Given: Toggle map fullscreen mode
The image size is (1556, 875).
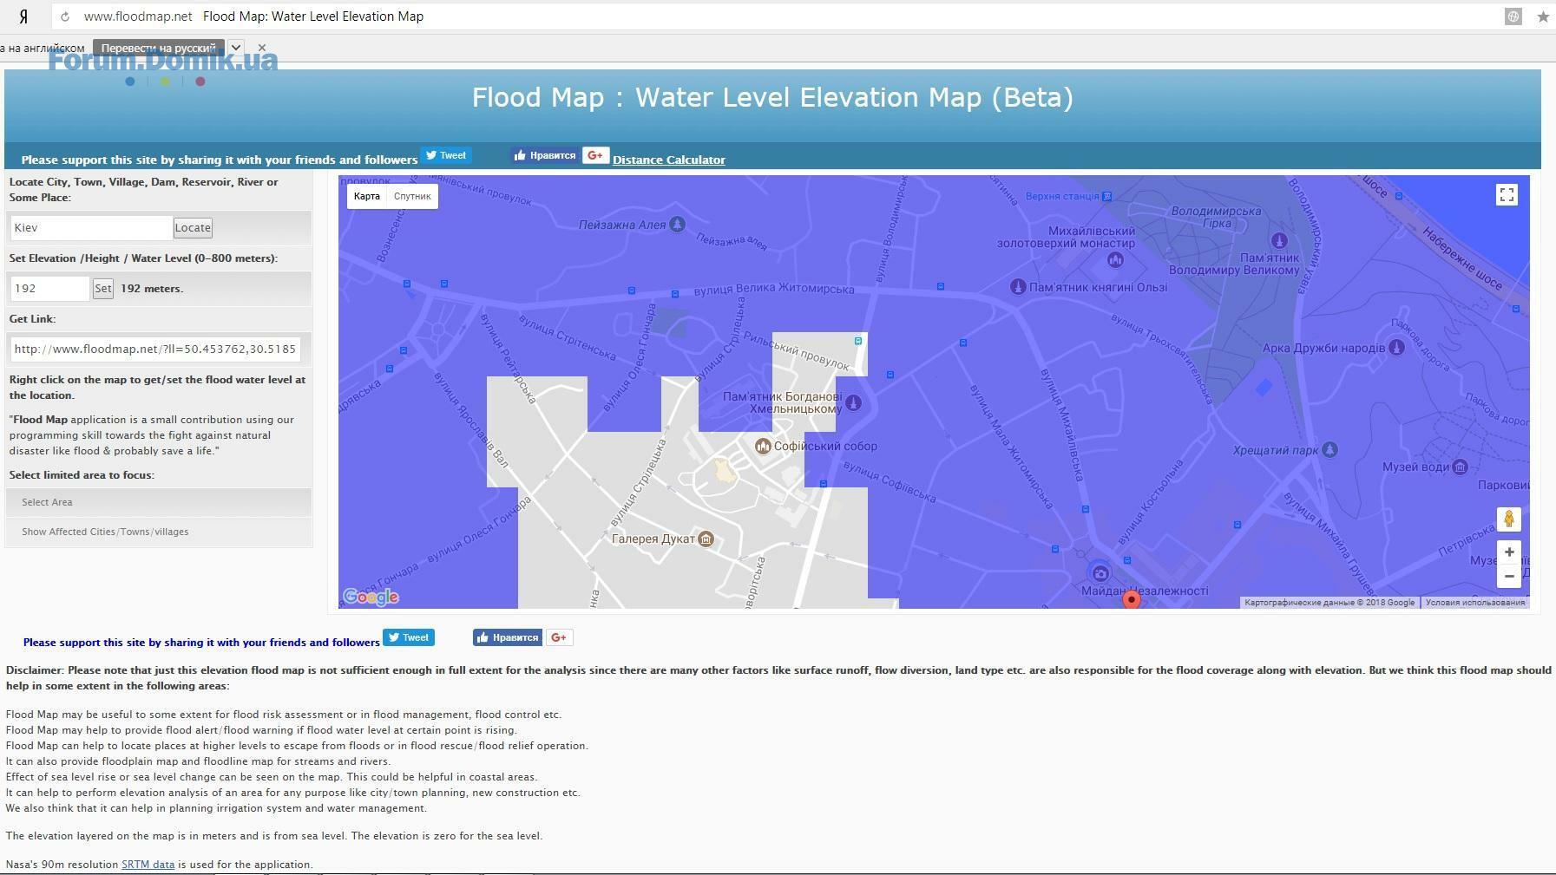Looking at the screenshot, I should pos(1507,195).
